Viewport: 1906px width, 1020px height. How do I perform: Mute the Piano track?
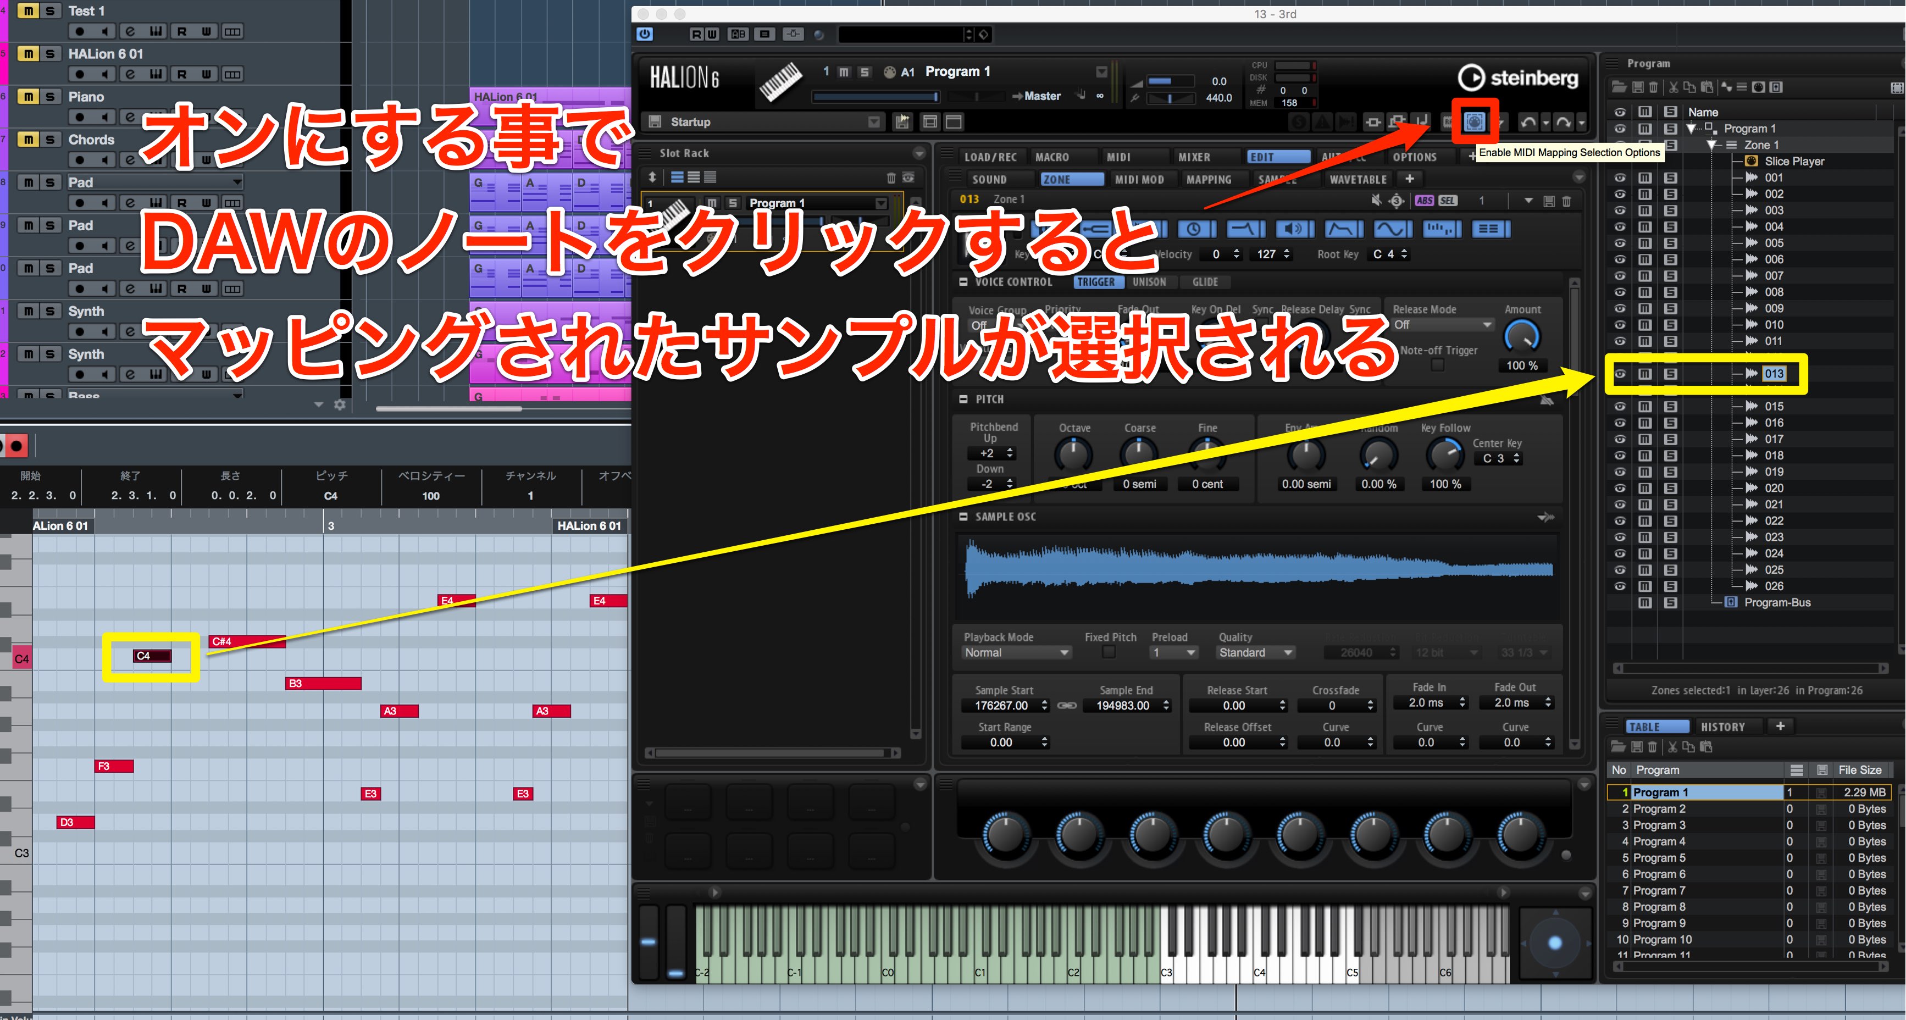point(28,96)
